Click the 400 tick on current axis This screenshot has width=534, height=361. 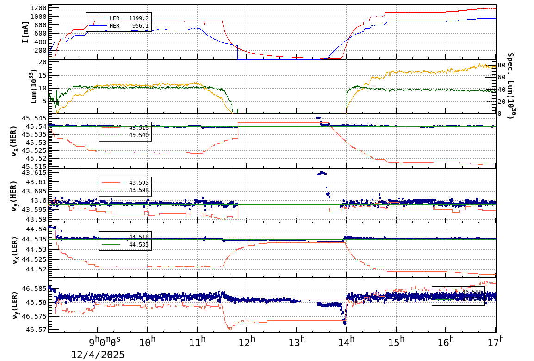41,42
